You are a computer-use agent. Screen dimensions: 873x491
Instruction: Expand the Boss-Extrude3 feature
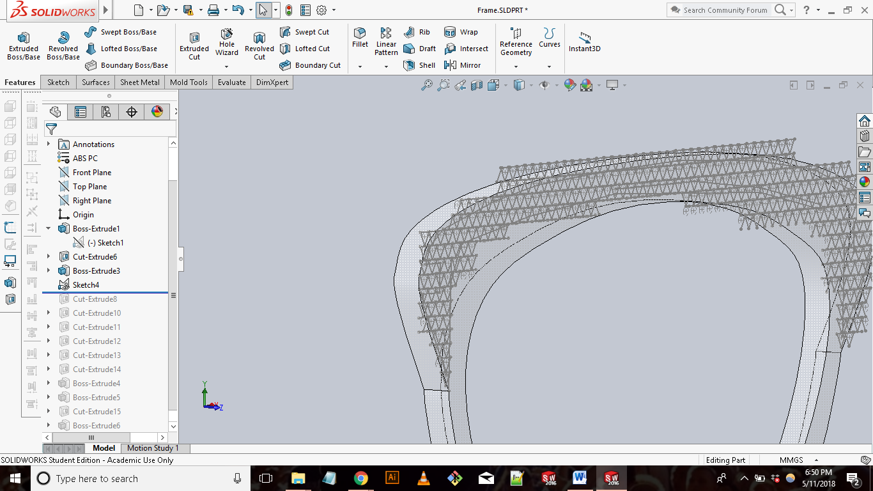49,271
